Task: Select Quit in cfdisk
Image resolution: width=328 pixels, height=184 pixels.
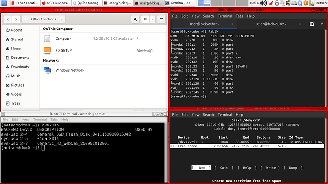Action: tap(223, 168)
